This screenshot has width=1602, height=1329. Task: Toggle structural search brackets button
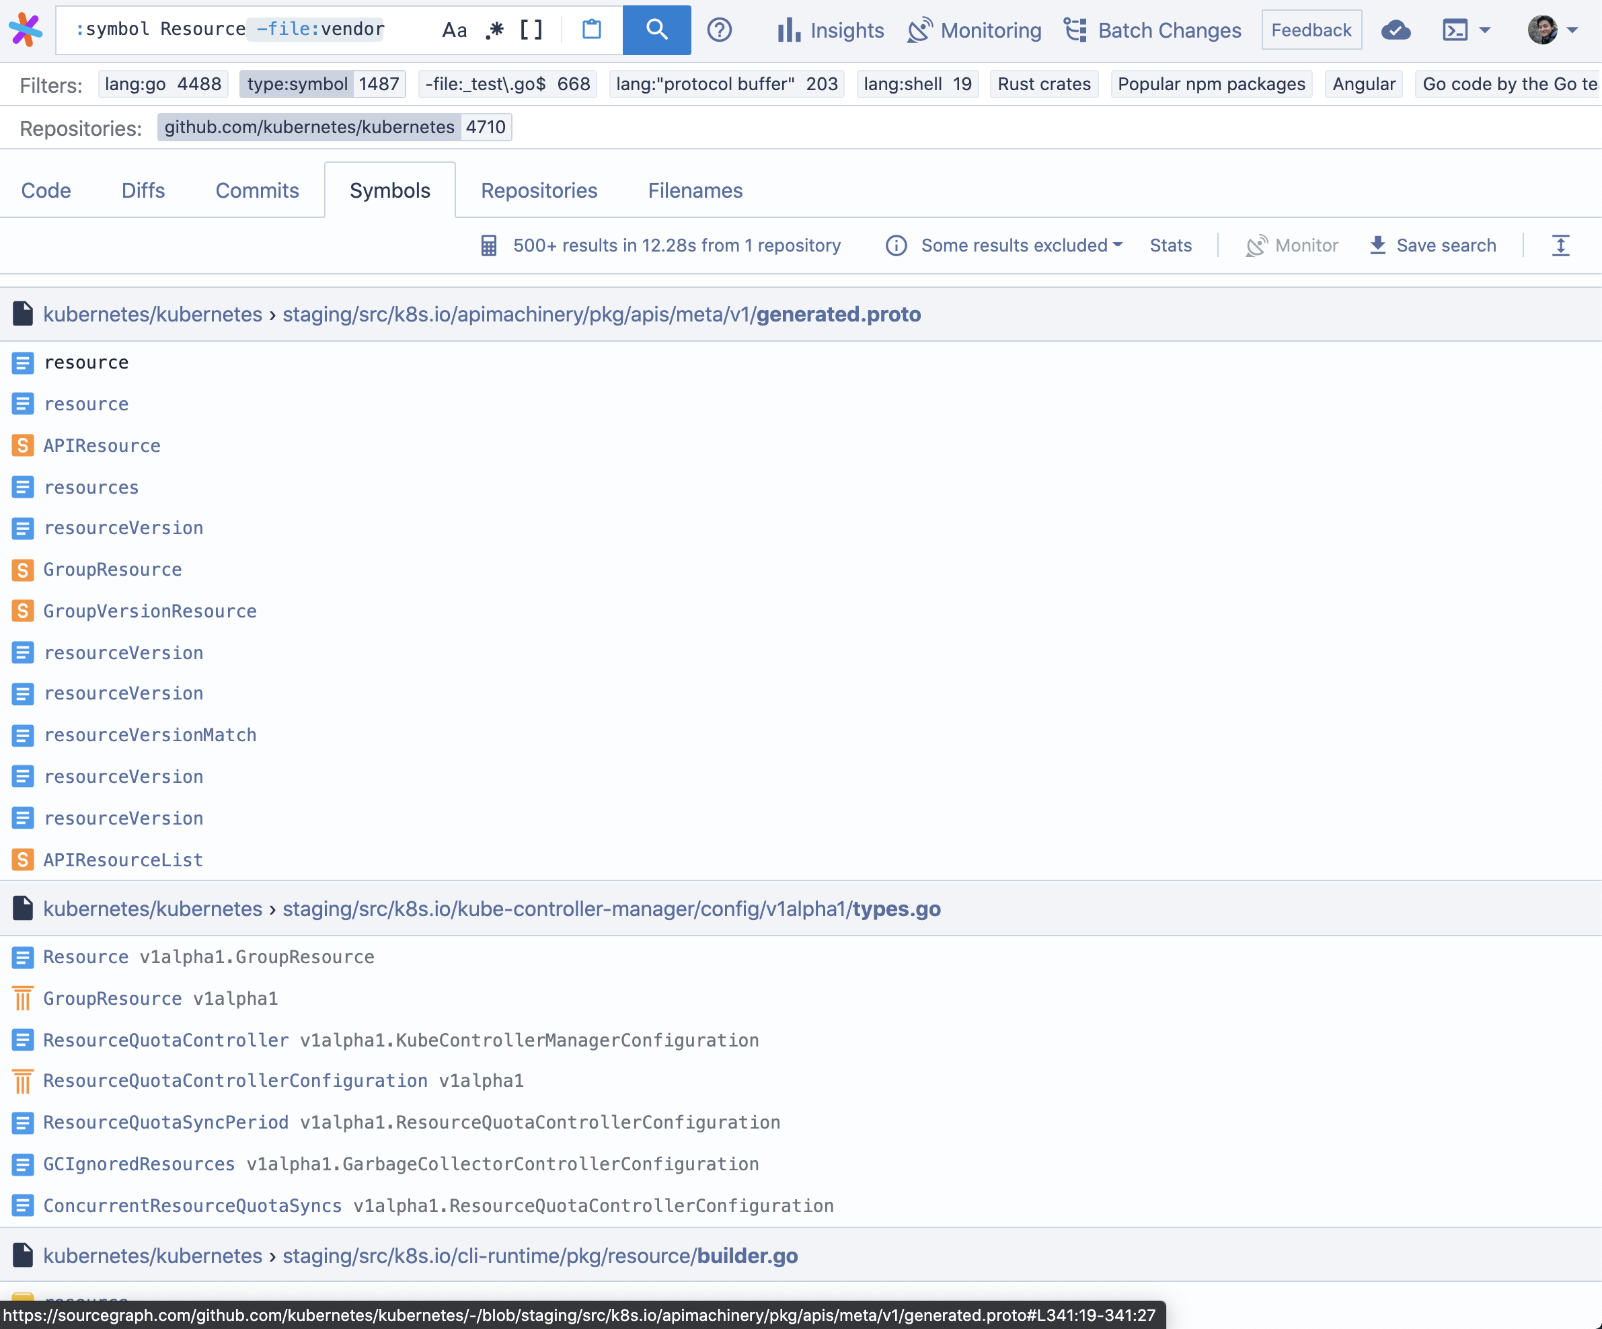[x=531, y=30]
